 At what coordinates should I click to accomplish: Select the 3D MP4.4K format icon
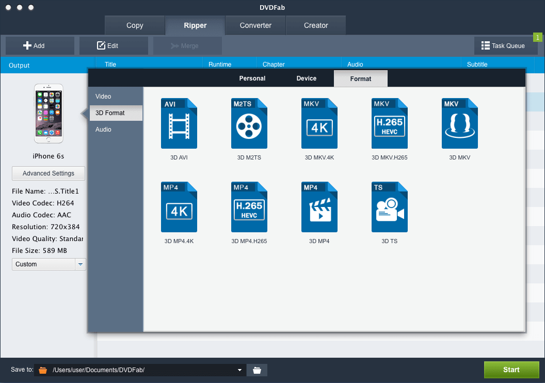pyautogui.click(x=179, y=207)
